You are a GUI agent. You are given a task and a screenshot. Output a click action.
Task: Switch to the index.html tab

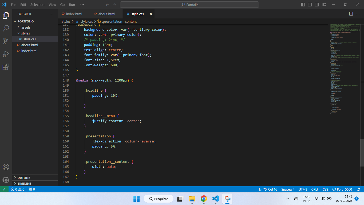click(74, 14)
